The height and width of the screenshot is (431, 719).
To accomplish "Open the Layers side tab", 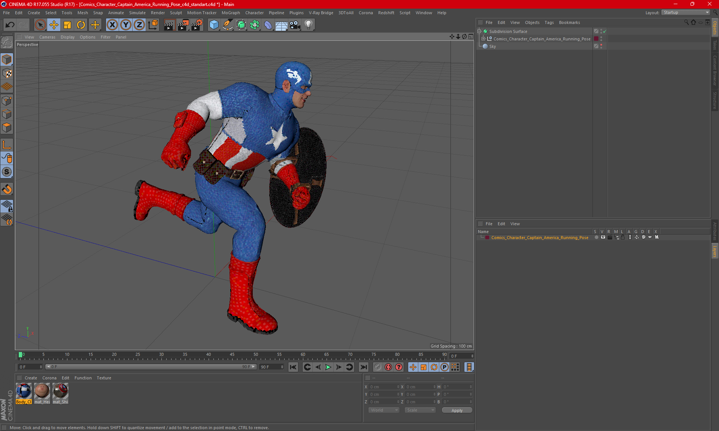I will (715, 251).
